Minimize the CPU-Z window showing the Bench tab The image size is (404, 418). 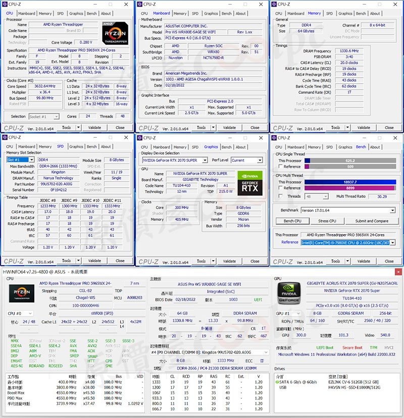point(365,138)
